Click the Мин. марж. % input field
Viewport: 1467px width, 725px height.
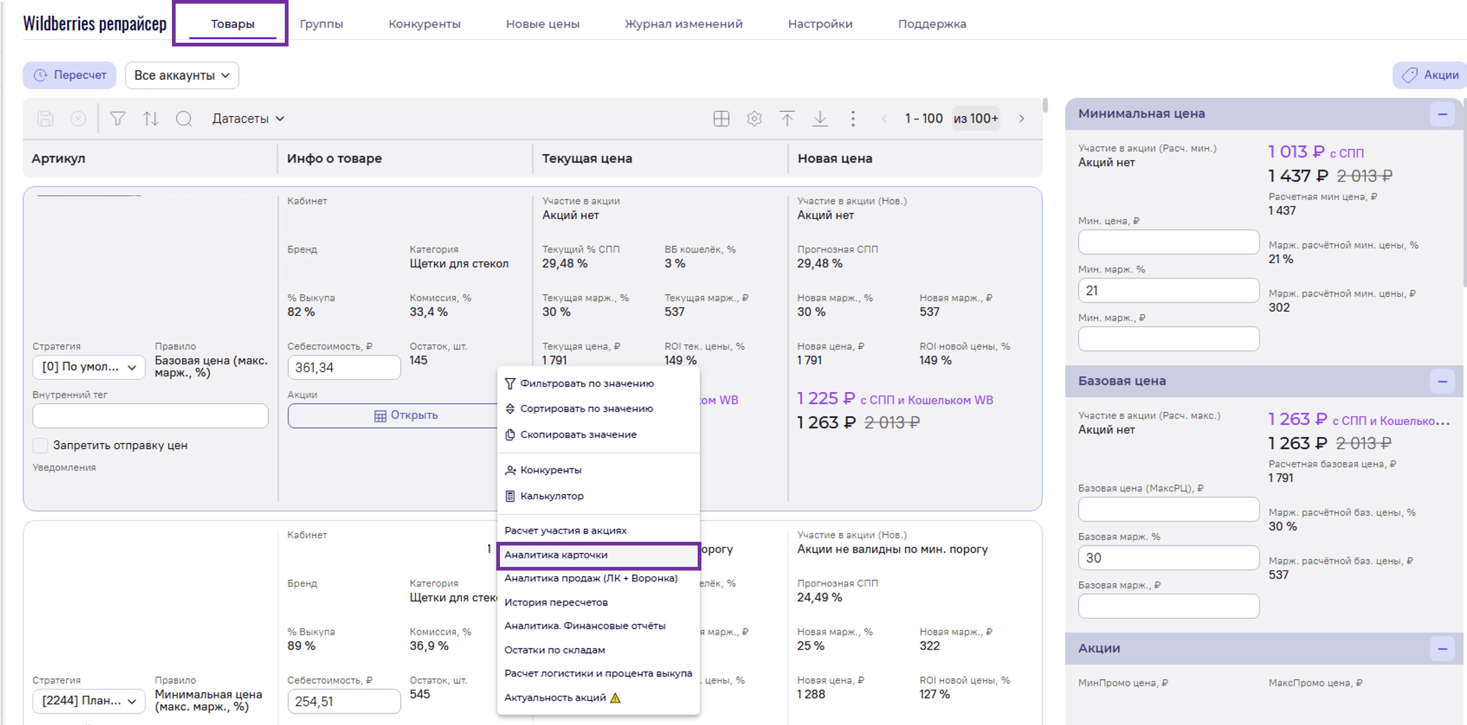[1168, 291]
